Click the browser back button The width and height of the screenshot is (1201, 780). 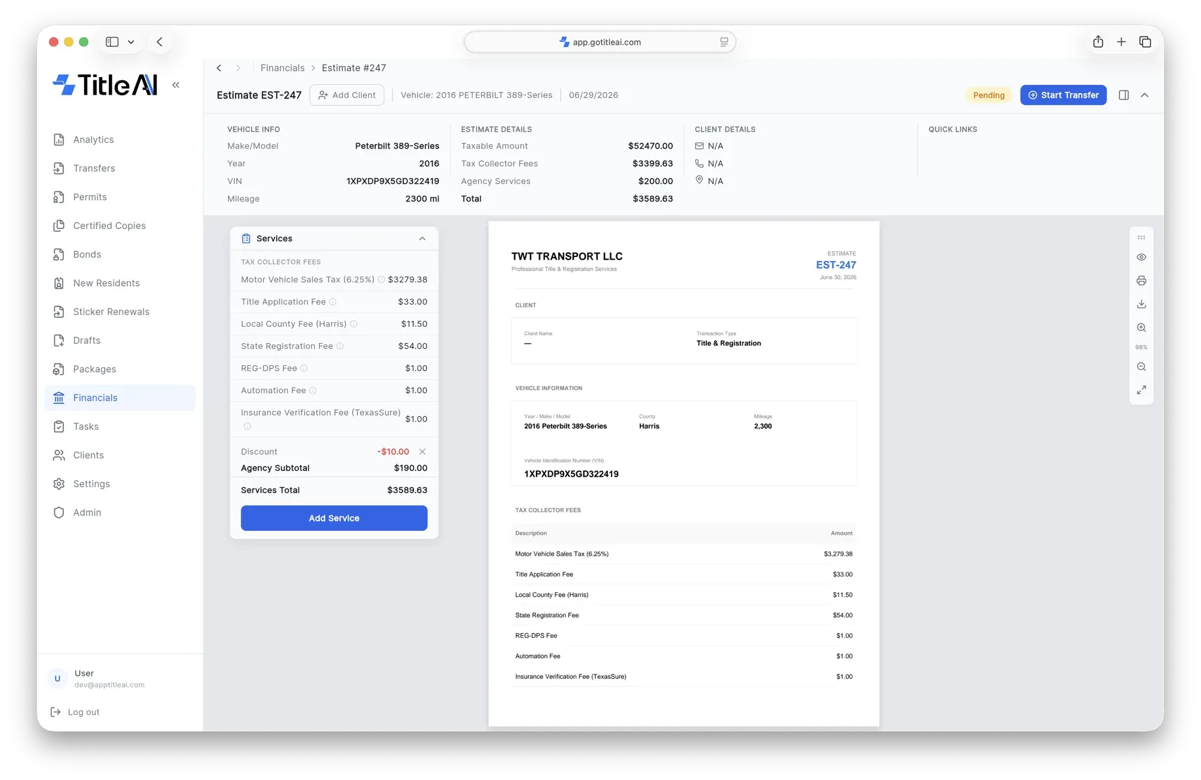coord(159,42)
